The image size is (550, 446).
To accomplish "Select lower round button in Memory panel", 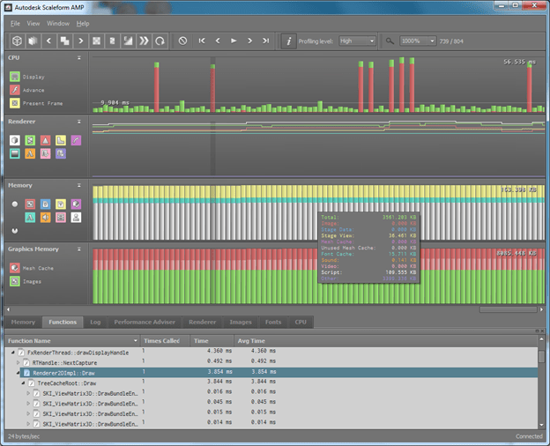I will tap(15, 231).
